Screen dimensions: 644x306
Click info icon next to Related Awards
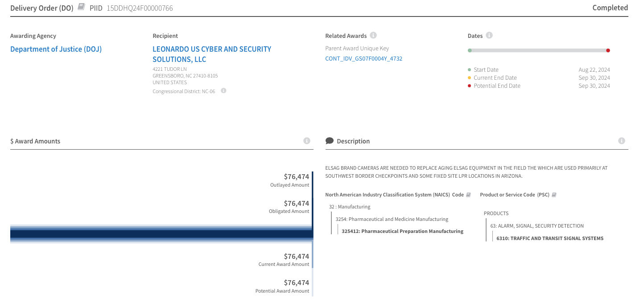[373, 35]
